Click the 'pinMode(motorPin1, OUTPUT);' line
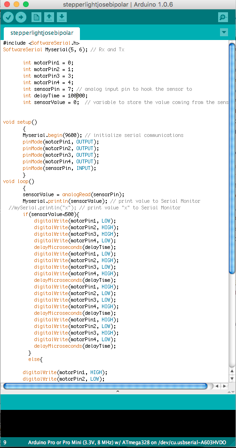 click(61, 142)
